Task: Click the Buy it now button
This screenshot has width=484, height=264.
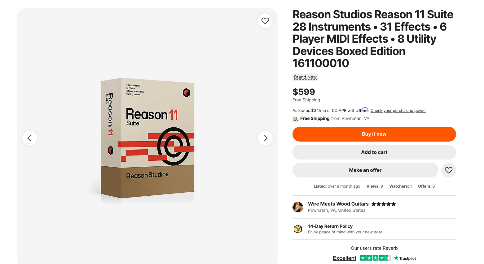Action: pos(374,134)
